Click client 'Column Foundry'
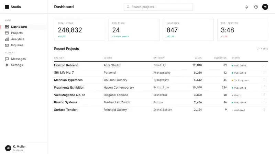Image resolution: width=275 pixels, height=154 pixels. pyautogui.click(x=115, y=80)
